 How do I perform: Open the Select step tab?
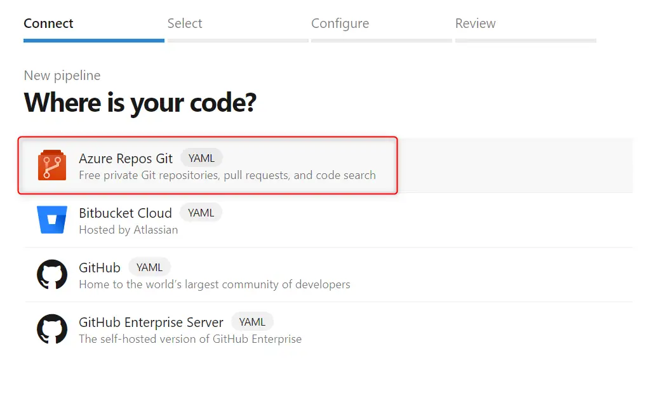[238, 29]
